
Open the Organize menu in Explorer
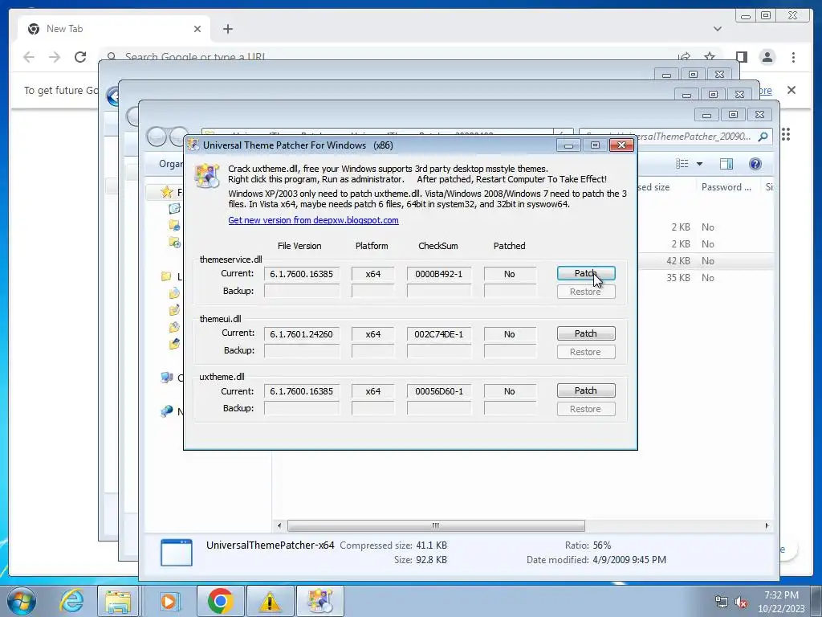pyautogui.click(x=170, y=164)
